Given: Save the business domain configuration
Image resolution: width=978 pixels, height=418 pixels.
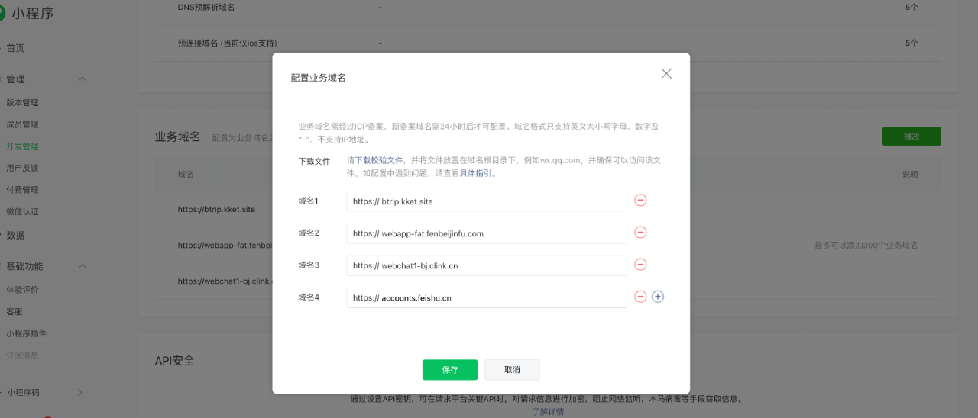Looking at the screenshot, I should point(450,369).
